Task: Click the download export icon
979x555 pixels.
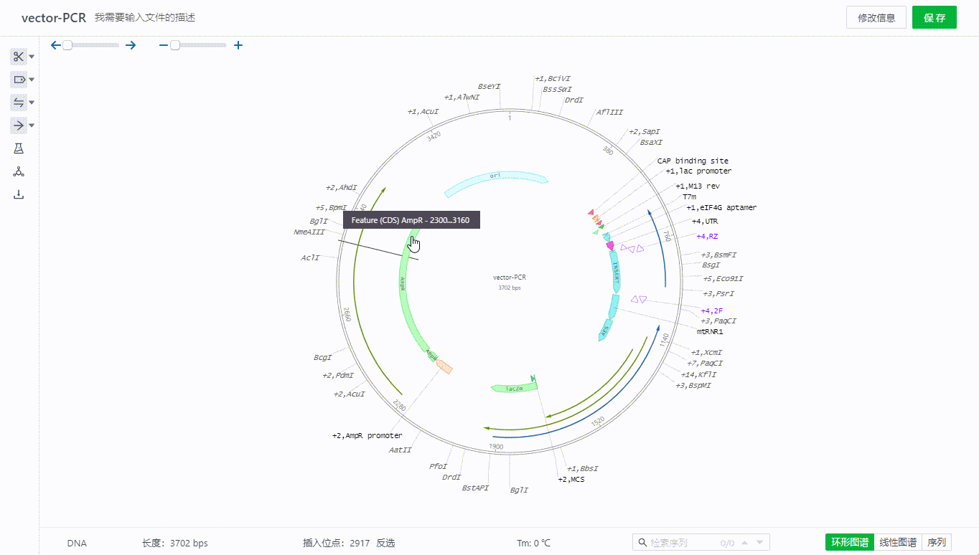Action: click(x=19, y=194)
